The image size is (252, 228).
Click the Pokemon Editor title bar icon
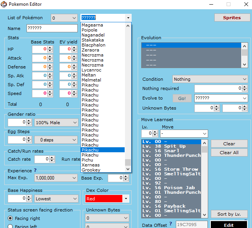[x=4, y=4]
